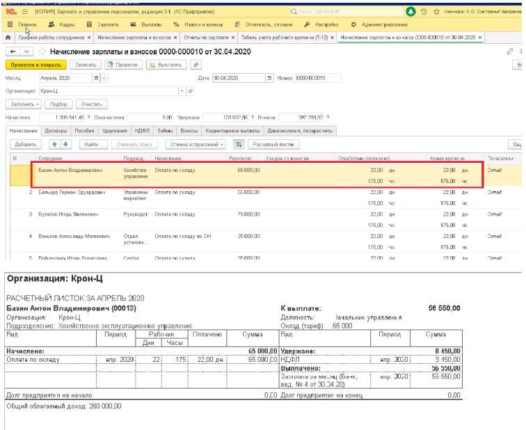Click the Номер input field

(x=318, y=78)
